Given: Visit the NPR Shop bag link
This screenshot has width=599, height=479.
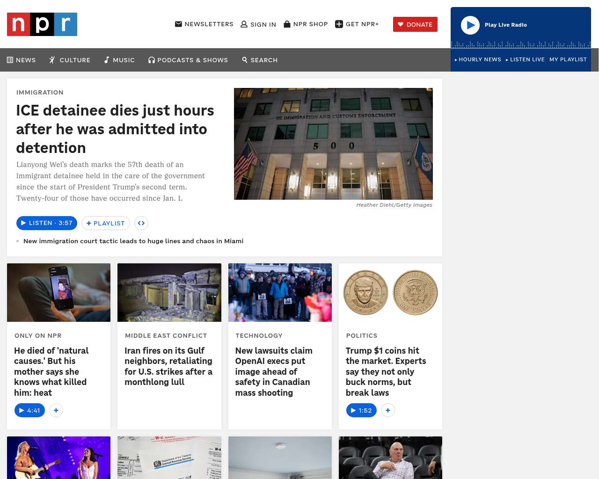Looking at the screenshot, I should (306, 24).
